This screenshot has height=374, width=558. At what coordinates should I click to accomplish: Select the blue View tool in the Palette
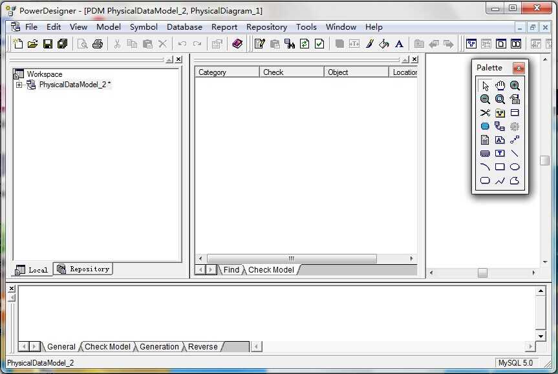coord(485,126)
